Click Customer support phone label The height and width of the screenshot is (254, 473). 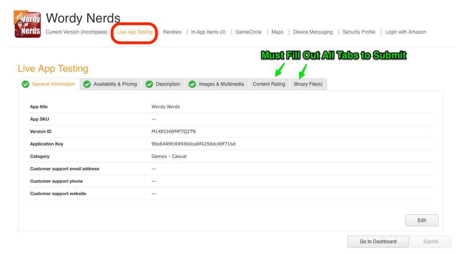coord(56,181)
